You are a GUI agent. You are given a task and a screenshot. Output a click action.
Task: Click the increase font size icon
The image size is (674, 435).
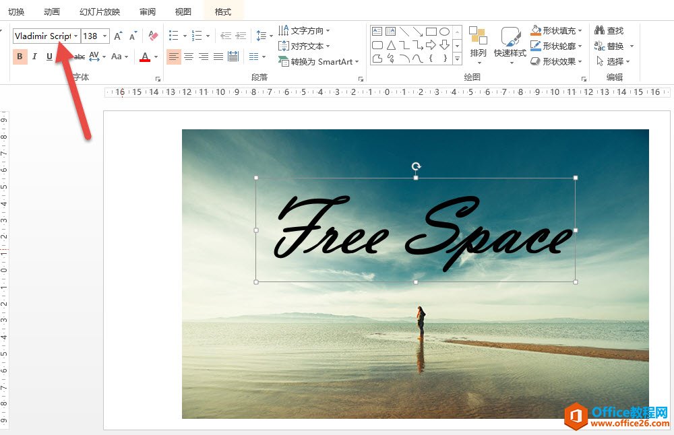click(x=118, y=36)
